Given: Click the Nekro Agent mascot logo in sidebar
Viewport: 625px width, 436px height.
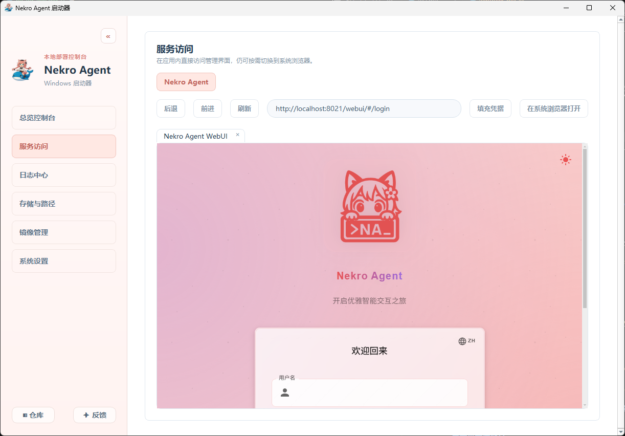Looking at the screenshot, I should tap(23, 70).
